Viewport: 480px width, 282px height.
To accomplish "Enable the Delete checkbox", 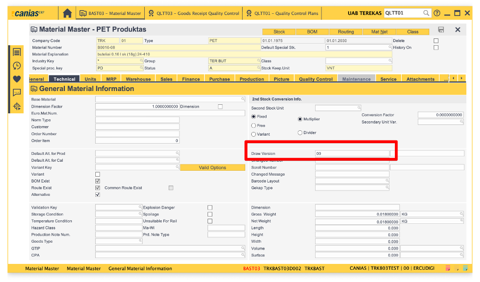I will (436, 41).
